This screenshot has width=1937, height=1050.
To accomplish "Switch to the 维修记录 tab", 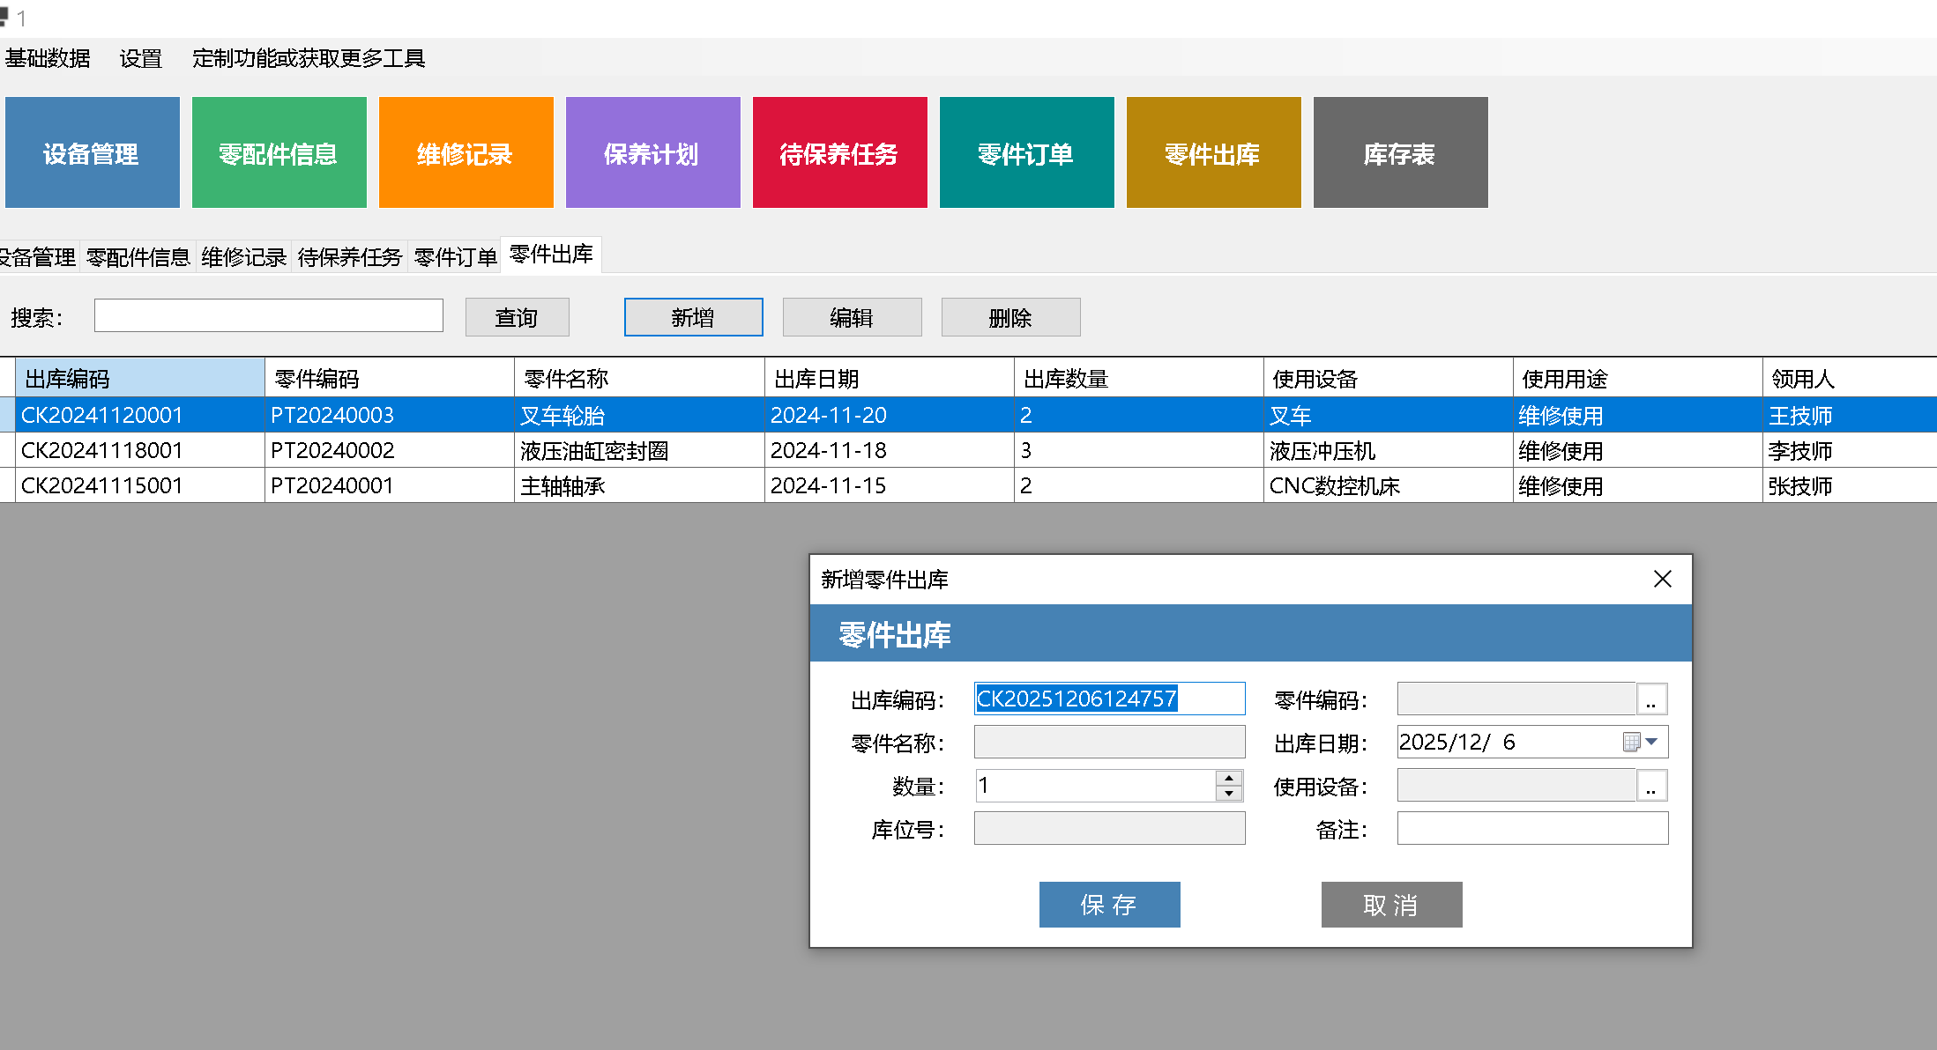I will coord(243,257).
